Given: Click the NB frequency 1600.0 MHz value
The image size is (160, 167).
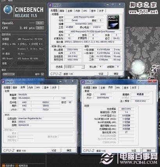Looking at the screenshot, I should click(x=140, y=101).
